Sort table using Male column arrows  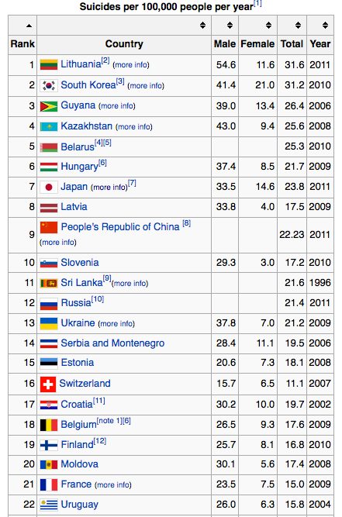click(x=230, y=25)
